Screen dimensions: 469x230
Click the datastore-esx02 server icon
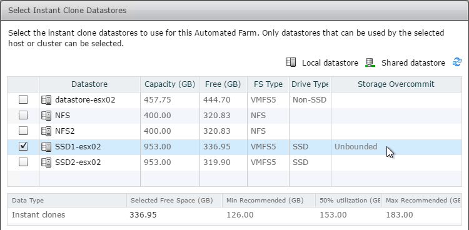[x=46, y=99]
